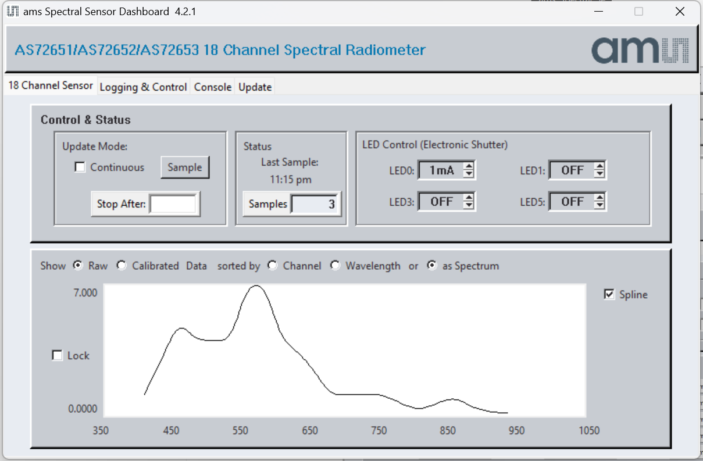Click the 350 x-axis label
Screen dimensions: 703x461
(101, 431)
